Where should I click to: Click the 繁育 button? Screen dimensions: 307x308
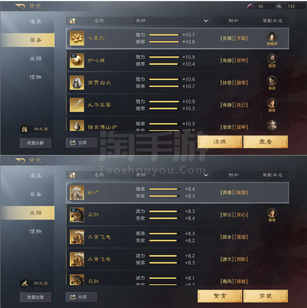[220, 296]
